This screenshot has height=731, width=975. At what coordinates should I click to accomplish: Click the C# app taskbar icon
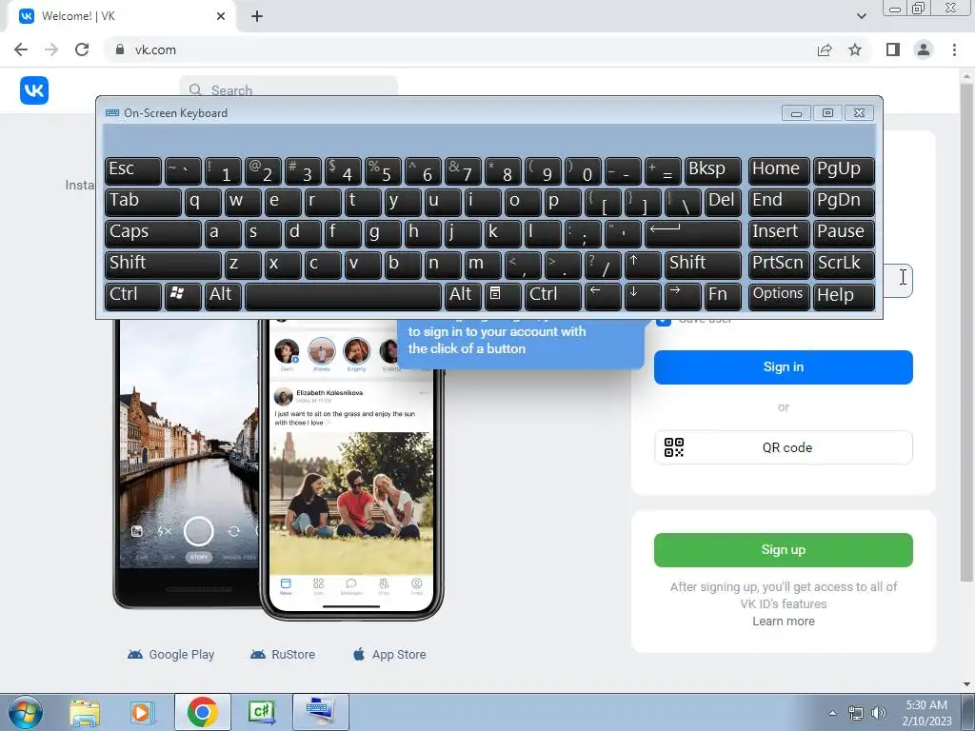(x=261, y=712)
